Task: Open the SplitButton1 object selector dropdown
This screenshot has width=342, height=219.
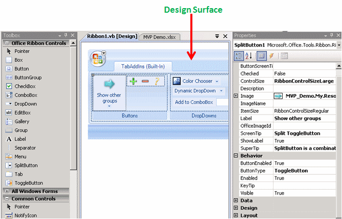Action: [x=339, y=45]
